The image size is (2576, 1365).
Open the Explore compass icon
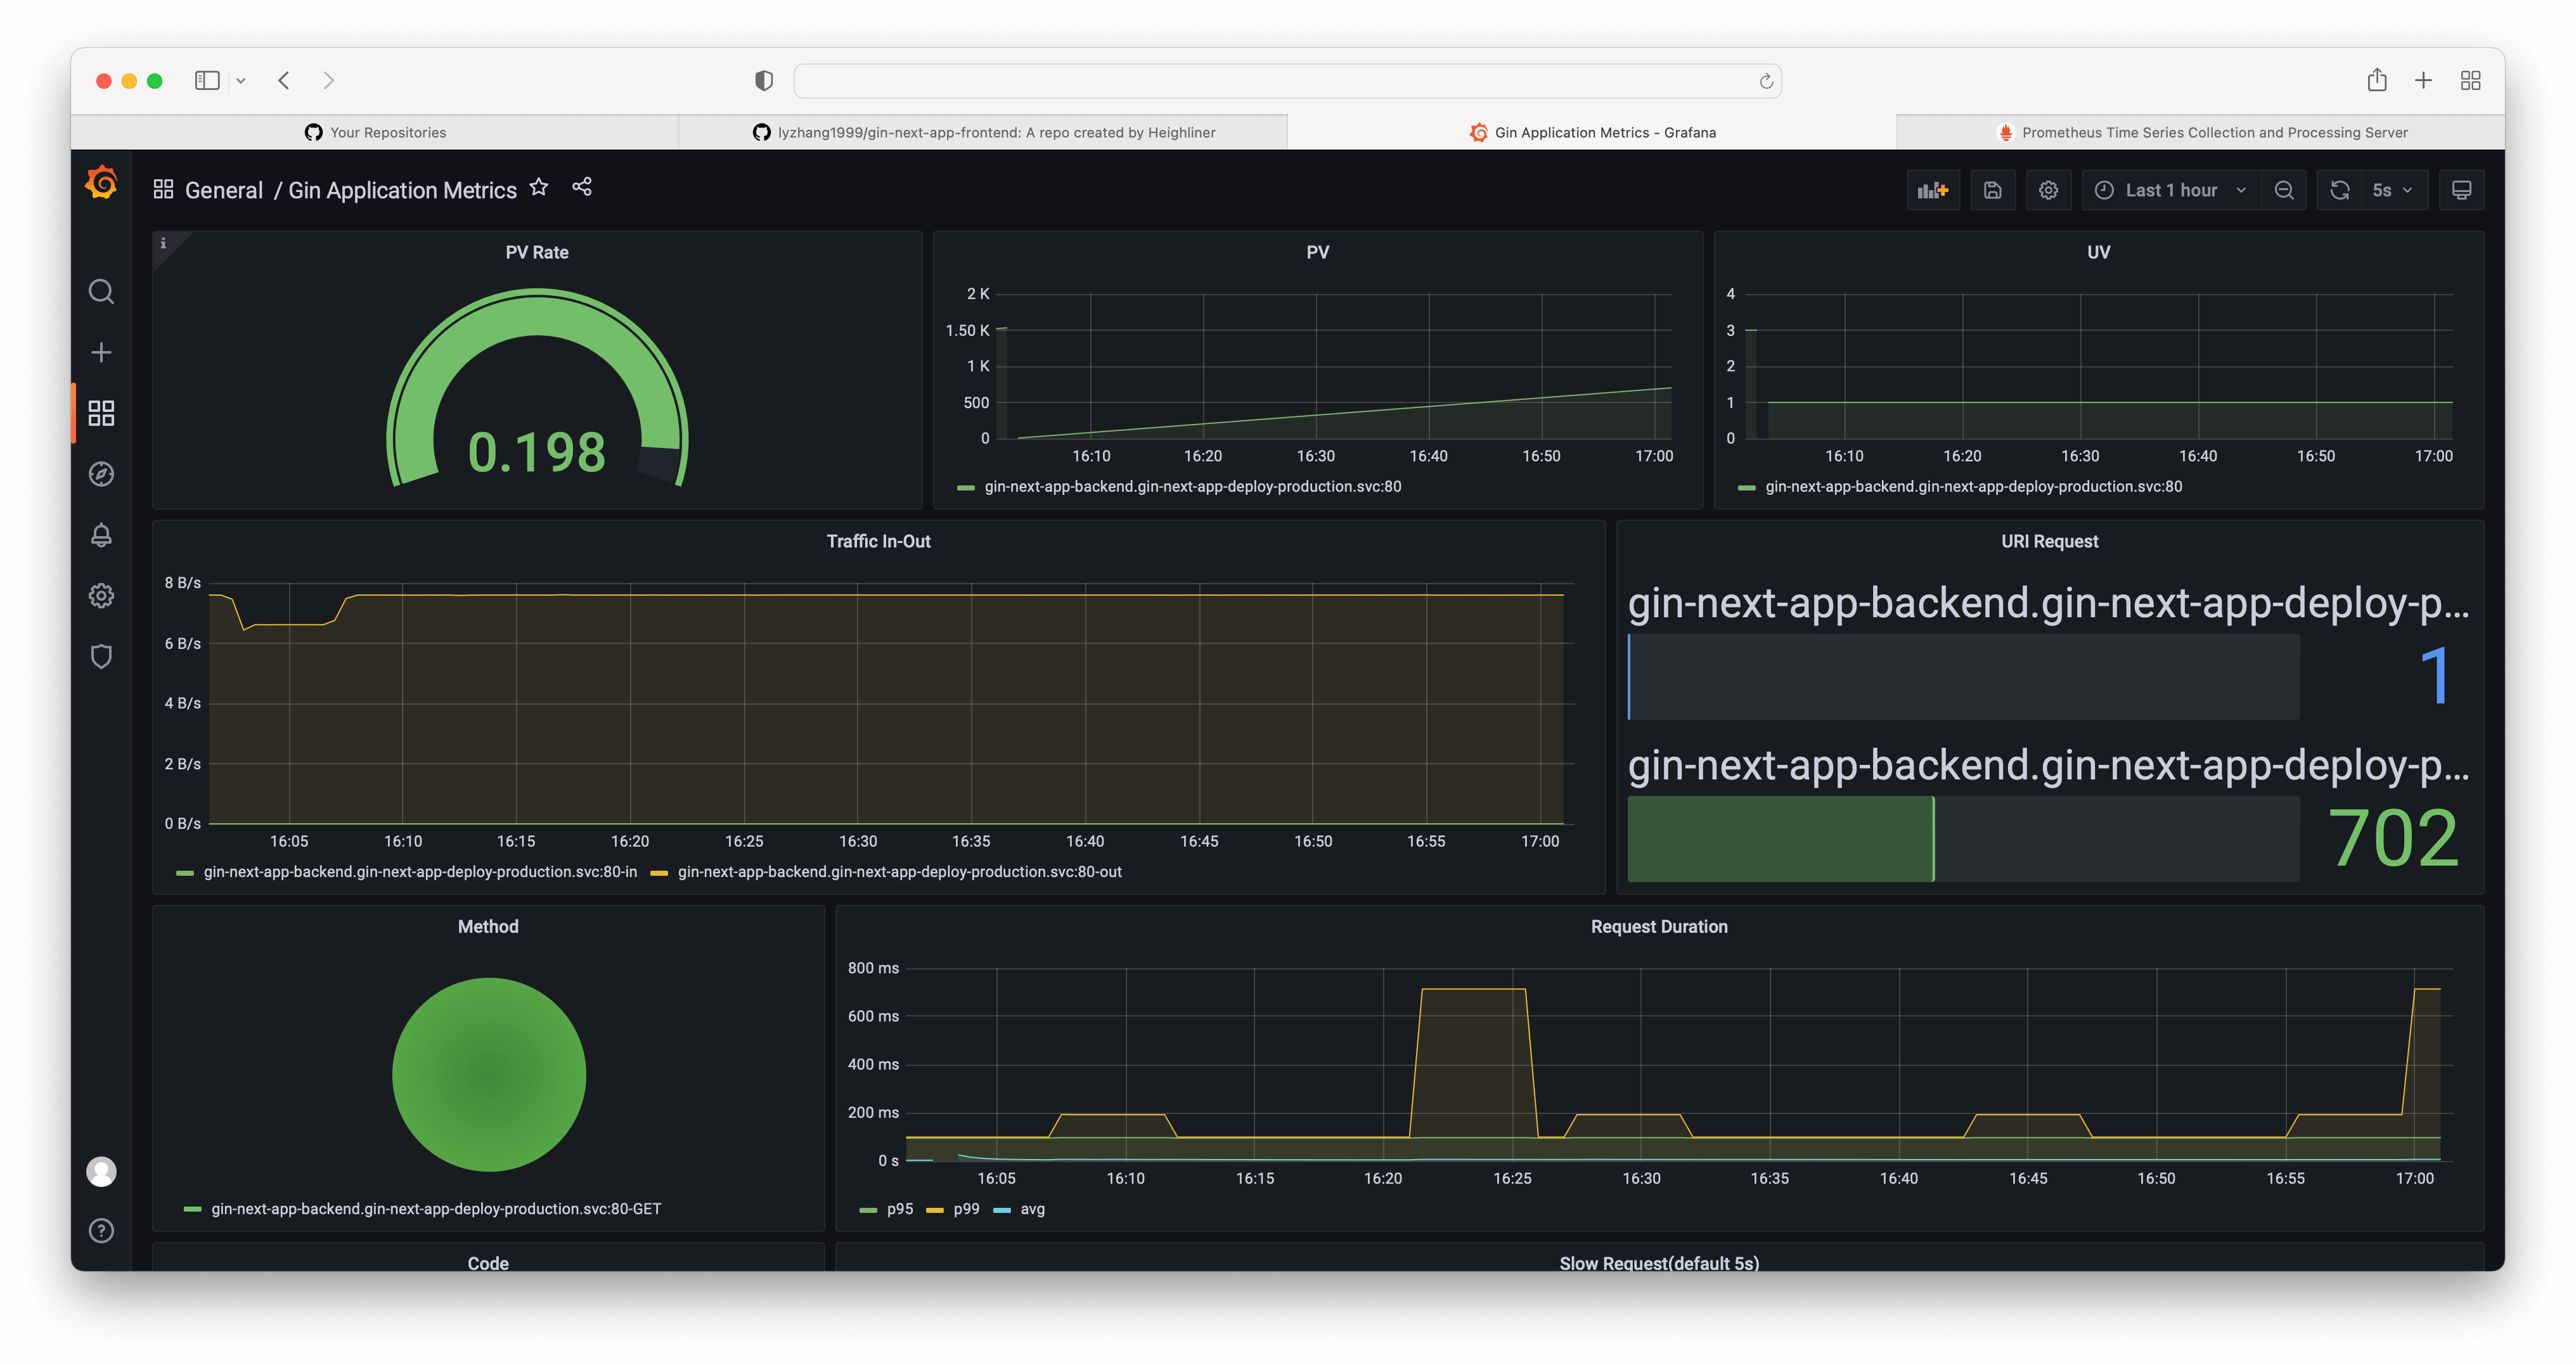(x=101, y=474)
